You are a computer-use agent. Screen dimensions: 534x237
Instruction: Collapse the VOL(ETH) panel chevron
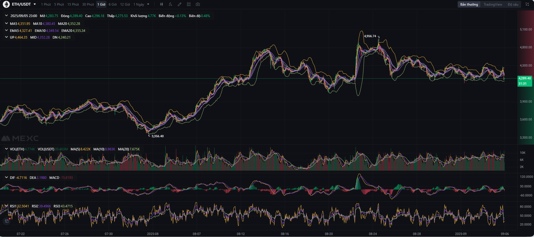6,149
